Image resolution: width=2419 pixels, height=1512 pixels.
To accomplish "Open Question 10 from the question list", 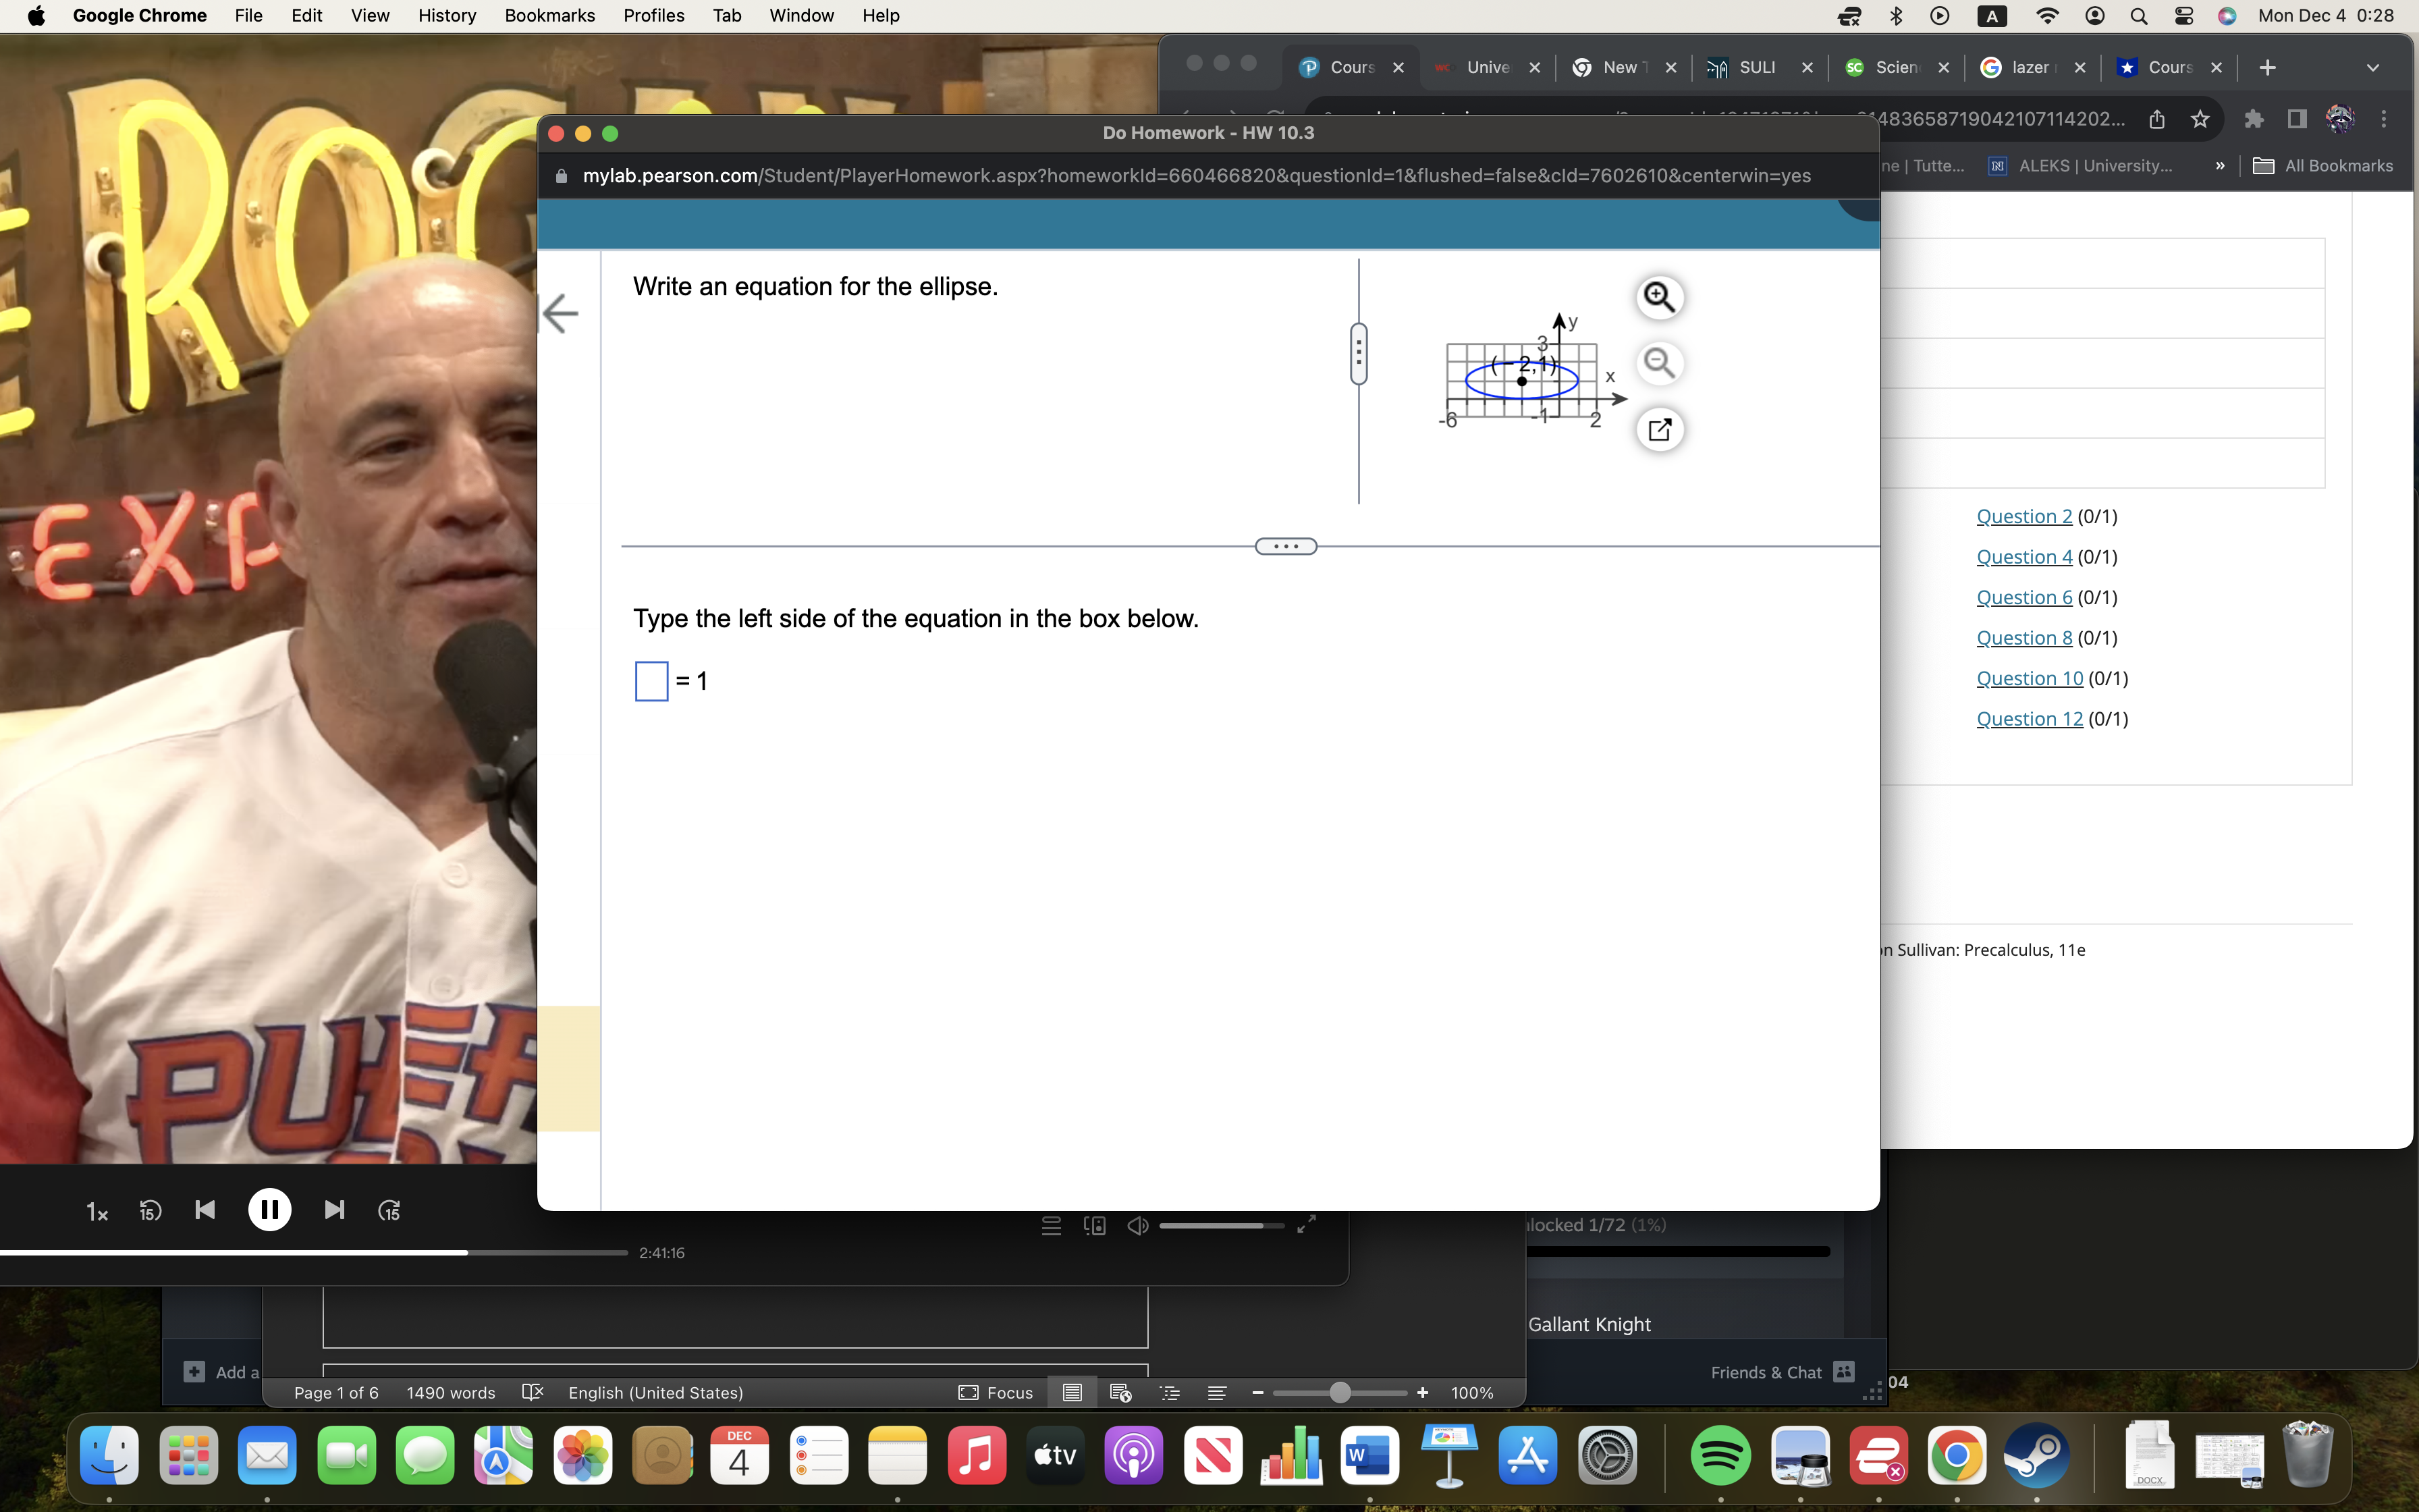I will (x=2030, y=678).
